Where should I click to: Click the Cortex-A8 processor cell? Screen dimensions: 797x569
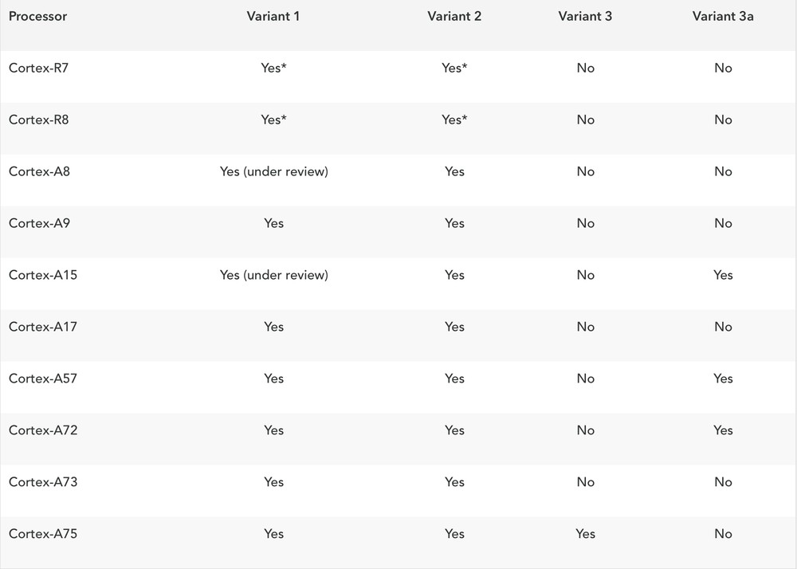[39, 171]
